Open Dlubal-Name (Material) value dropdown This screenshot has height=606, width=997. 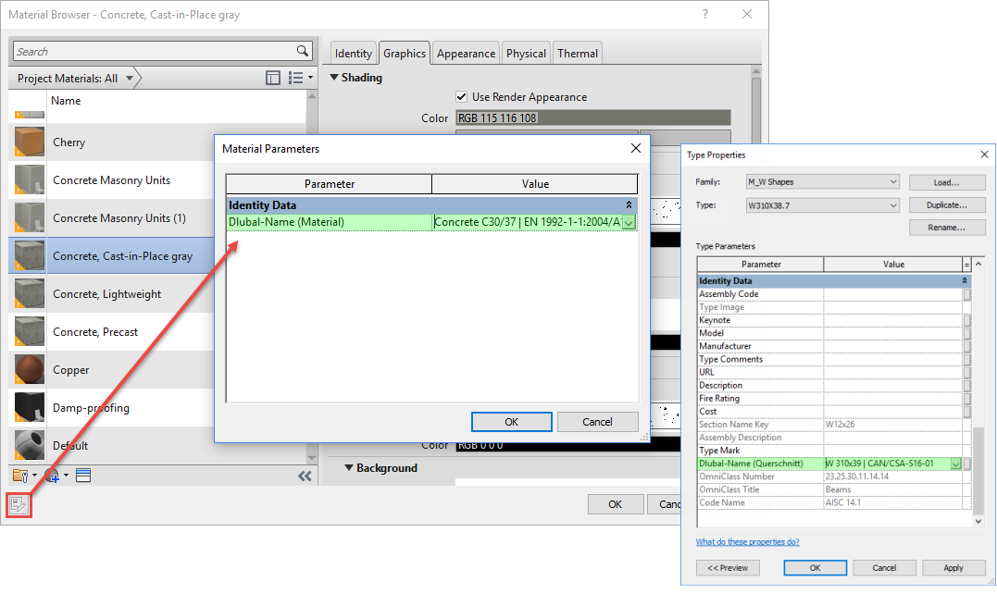click(x=629, y=222)
